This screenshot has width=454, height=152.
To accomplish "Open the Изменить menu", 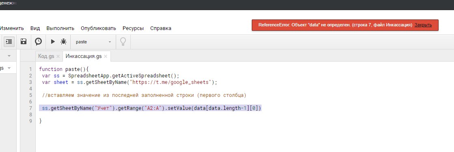I will [12, 28].
